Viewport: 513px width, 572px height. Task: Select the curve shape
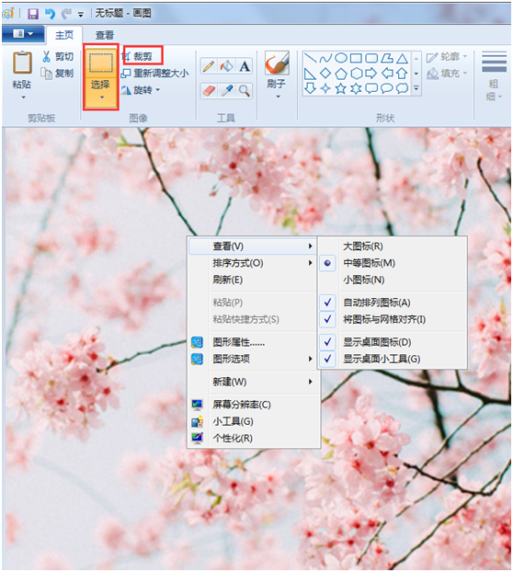point(325,58)
